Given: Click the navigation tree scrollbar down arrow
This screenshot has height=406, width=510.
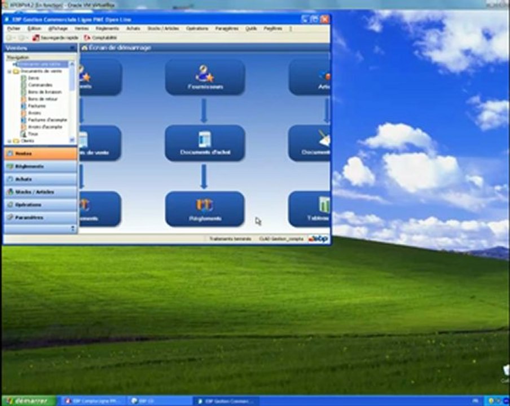Looking at the screenshot, I should (x=72, y=140).
